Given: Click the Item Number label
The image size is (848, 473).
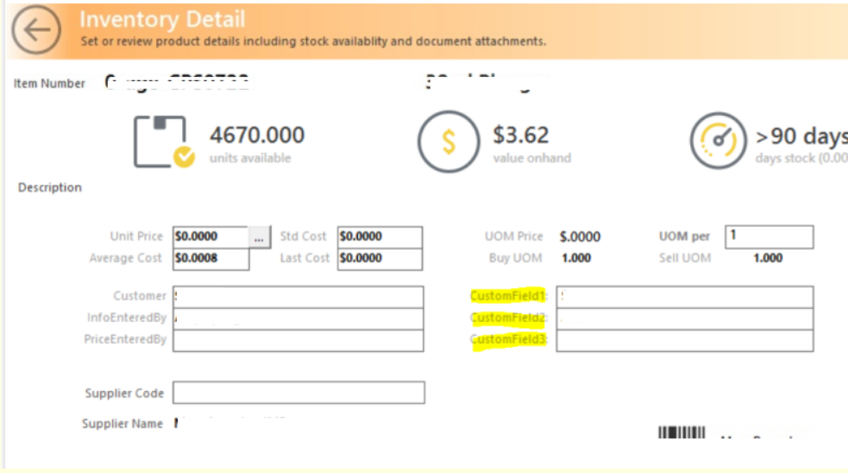Looking at the screenshot, I should point(49,84).
